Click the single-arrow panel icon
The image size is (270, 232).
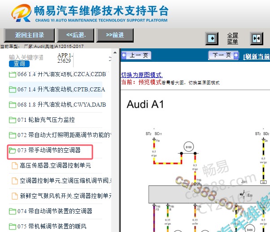[212, 39]
